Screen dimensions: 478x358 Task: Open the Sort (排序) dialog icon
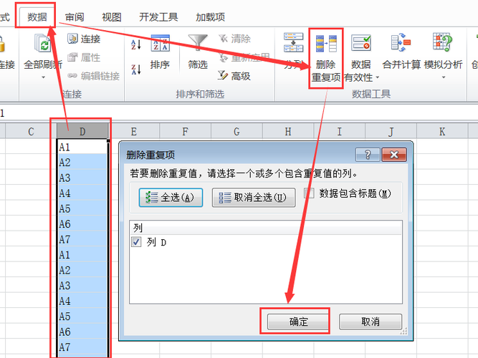tap(161, 44)
